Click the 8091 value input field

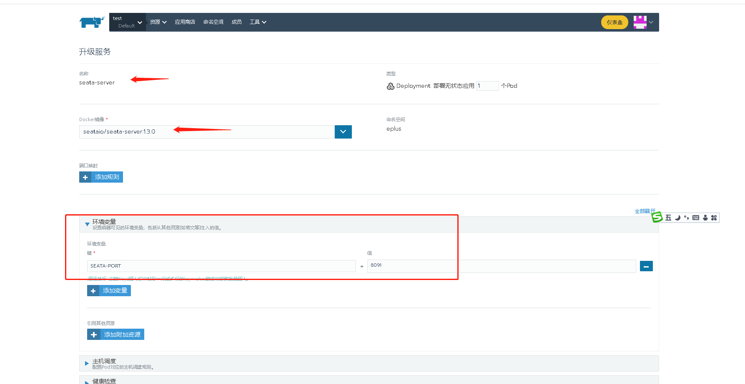(x=502, y=266)
